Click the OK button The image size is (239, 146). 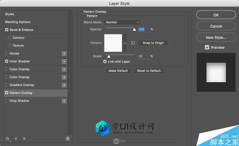click(x=216, y=15)
